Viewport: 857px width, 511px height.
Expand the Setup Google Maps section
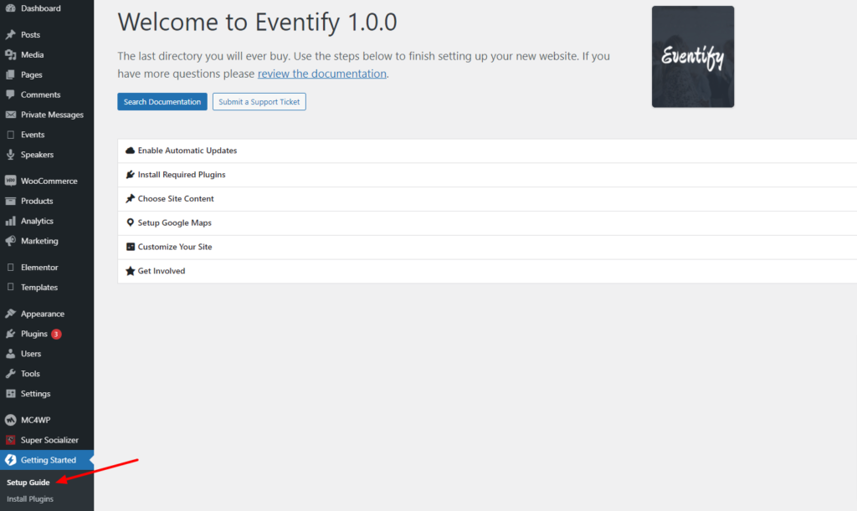point(487,222)
